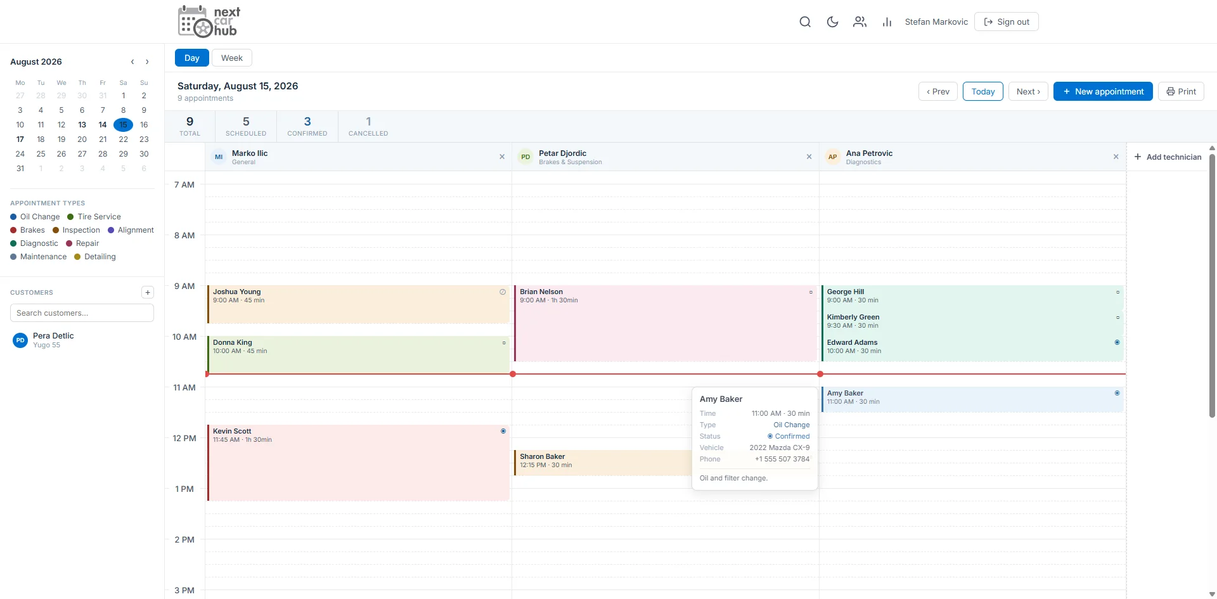The height and width of the screenshot is (599, 1217).
Task: Filter by Scheduled count tile
Action: click(x=246, y=126)
